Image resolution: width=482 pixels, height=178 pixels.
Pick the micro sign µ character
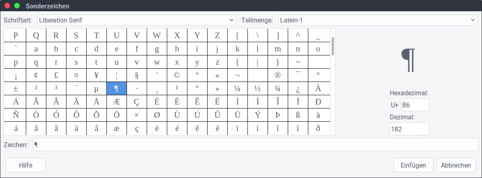(x=96, y=88)
